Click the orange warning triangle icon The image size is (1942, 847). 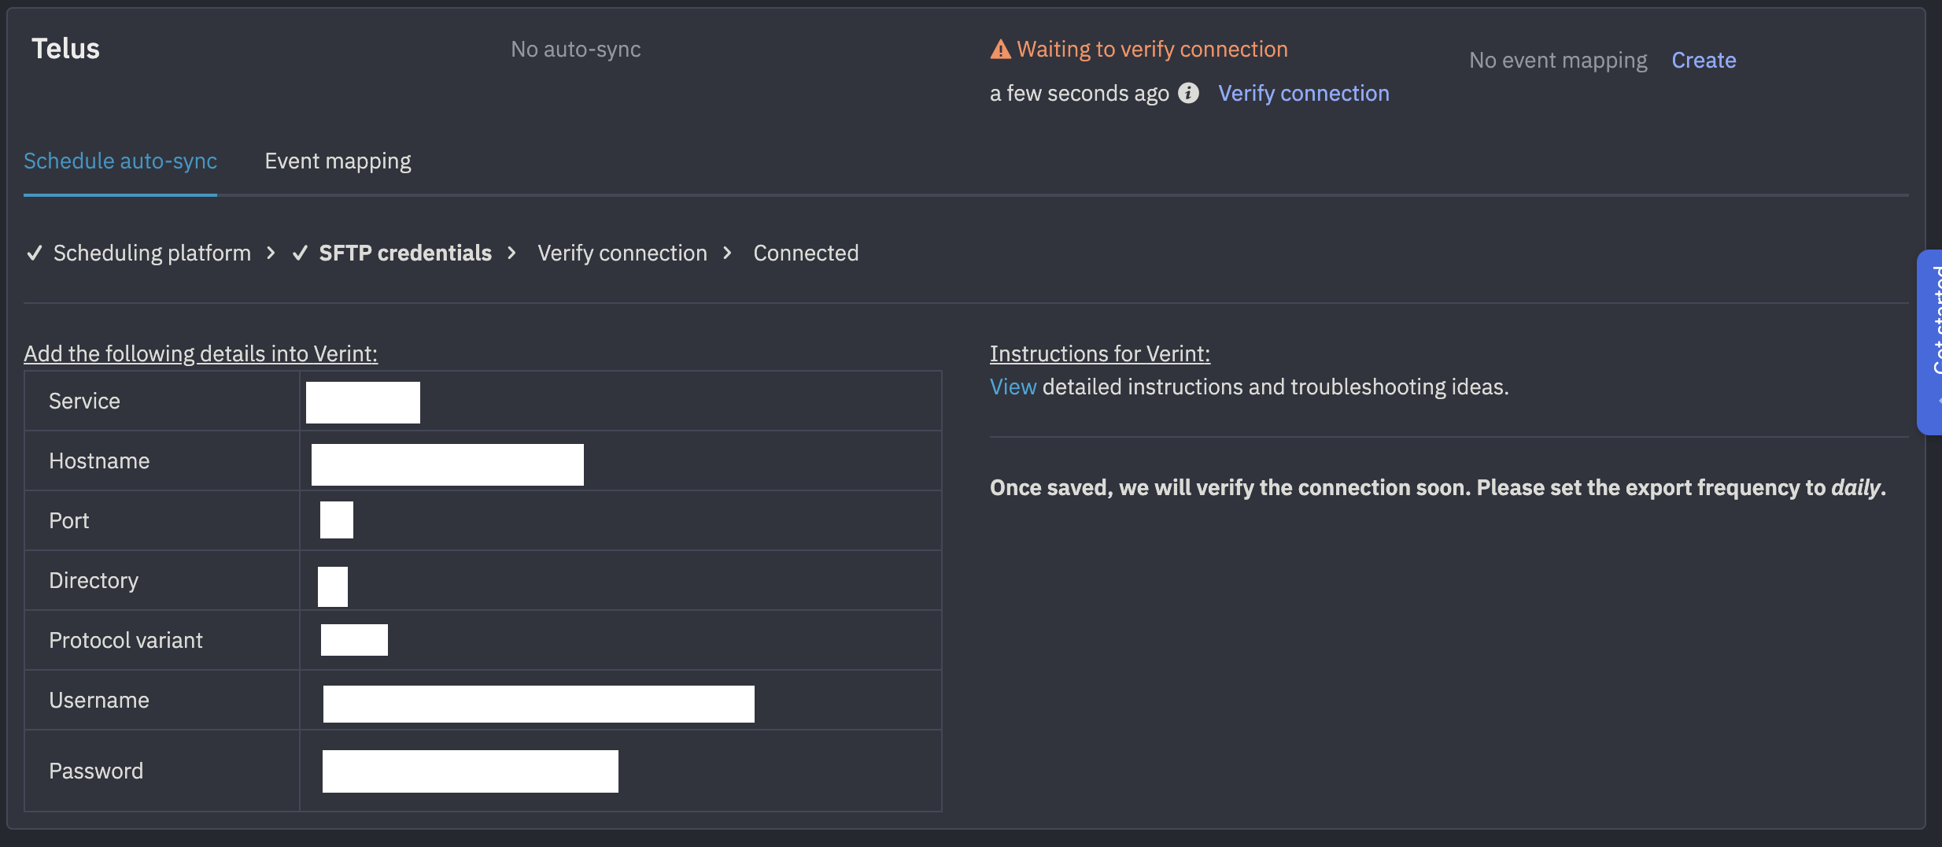tap(999, 48)
